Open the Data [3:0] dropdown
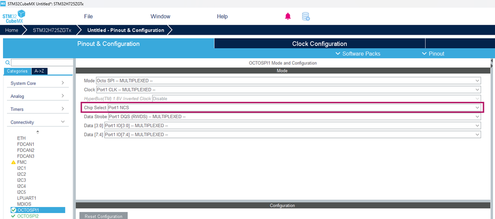 (292, 126)
